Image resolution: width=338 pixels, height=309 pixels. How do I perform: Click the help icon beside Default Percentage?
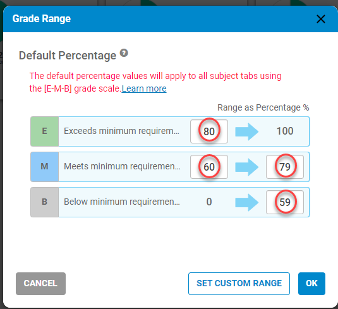coord(124,53)
